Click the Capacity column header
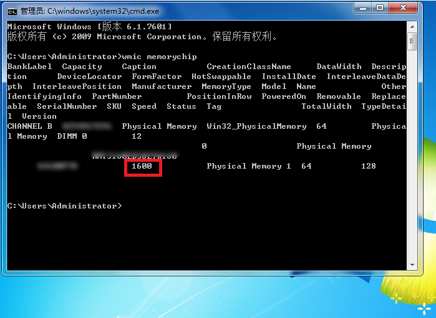The width and height of the screenshot is (436, 318). tap(82, 67)
